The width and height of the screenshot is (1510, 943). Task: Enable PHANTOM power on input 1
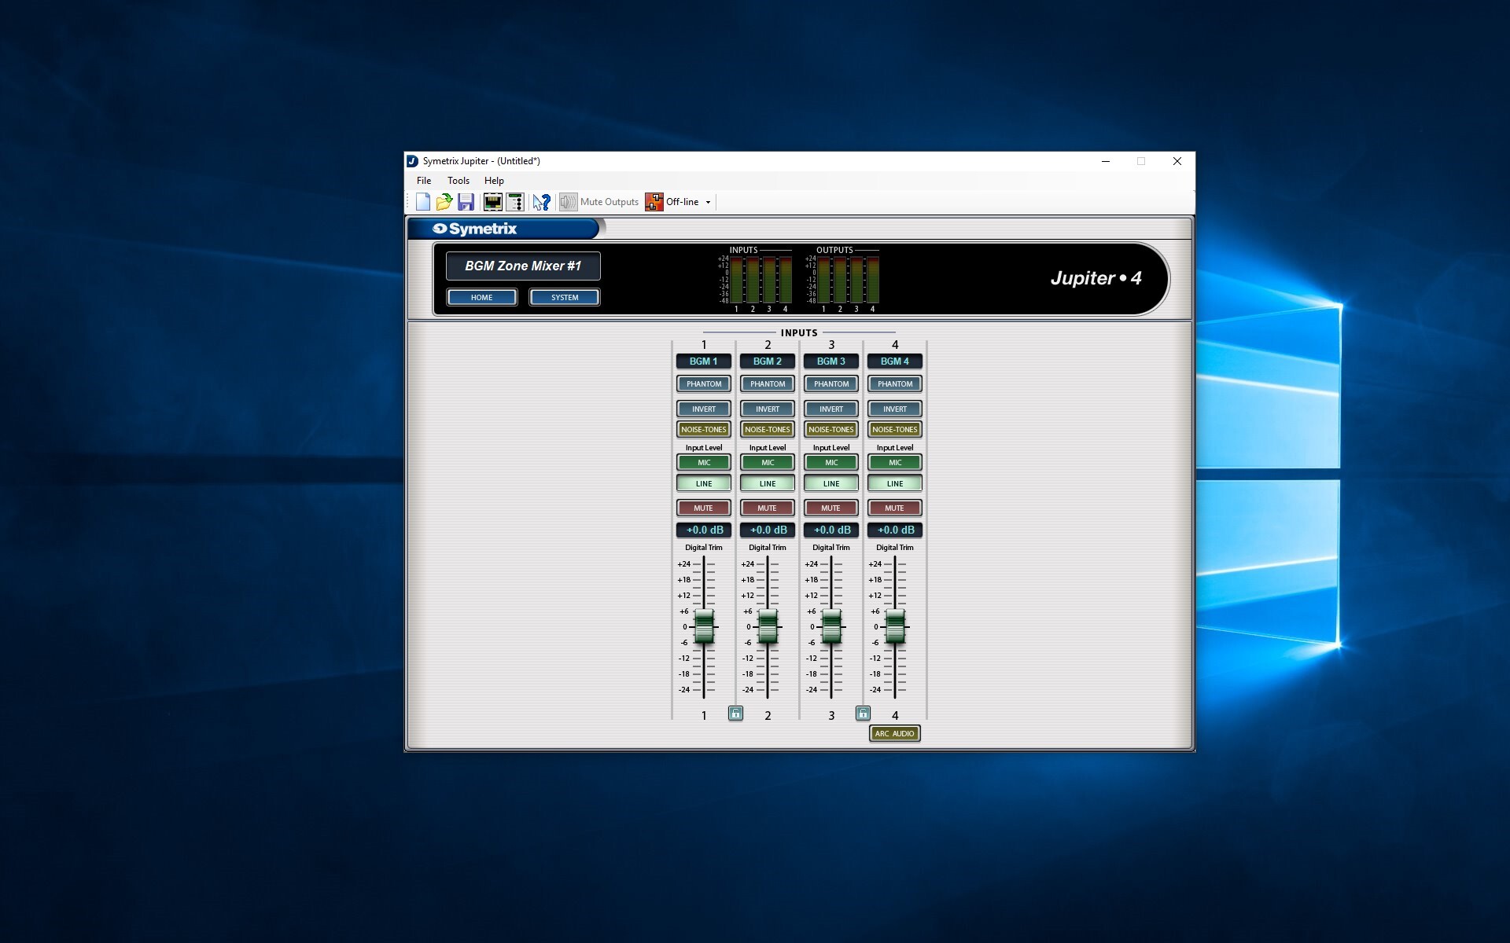[x=703, y=384]
